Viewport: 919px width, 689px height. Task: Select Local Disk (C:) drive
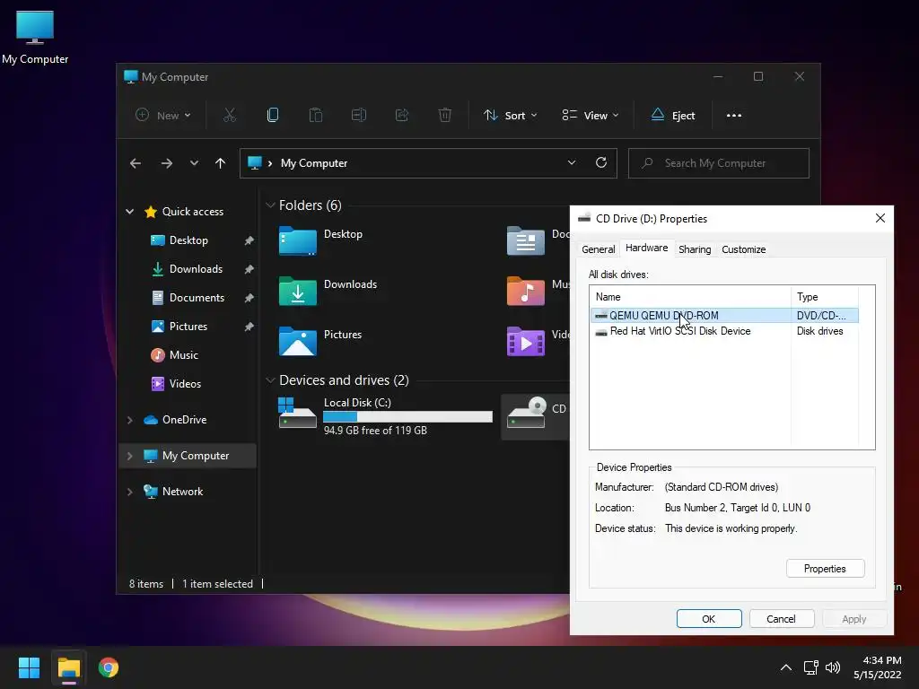(x=385, y=416)
